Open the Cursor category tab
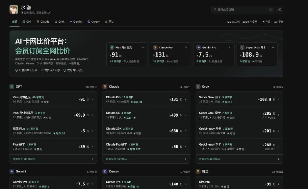This screenshot has width=308, height=189. 94,22
